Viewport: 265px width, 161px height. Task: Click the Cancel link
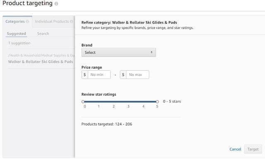click(235, 149)
